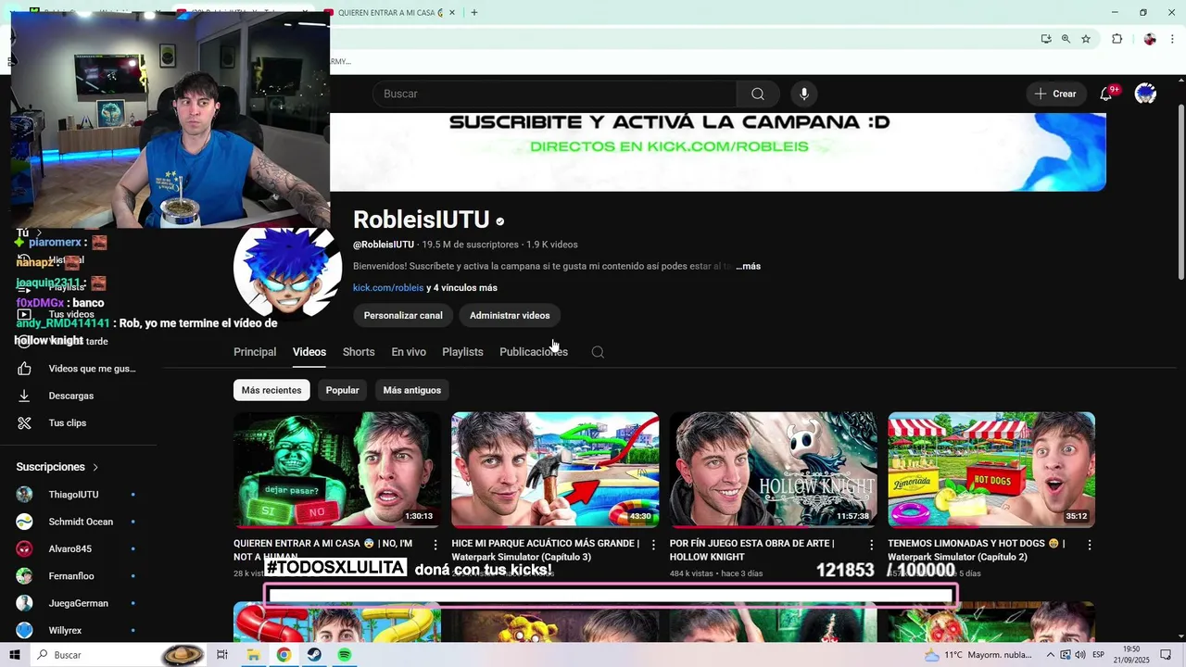Open options menu for QUIEREN ENTRAR A MI CASA video
The height and width of the screenshot is (667, 1186).
point(435,545)
